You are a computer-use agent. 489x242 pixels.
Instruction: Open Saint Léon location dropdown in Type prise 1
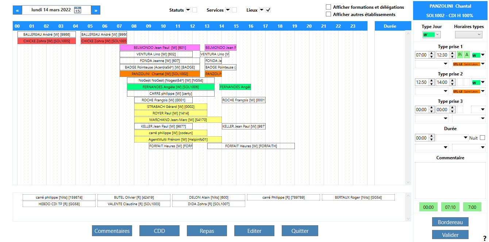(x=483, y=64)
